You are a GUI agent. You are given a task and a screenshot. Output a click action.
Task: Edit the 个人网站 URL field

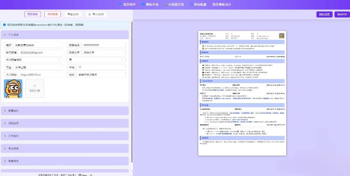coord(40,75)
